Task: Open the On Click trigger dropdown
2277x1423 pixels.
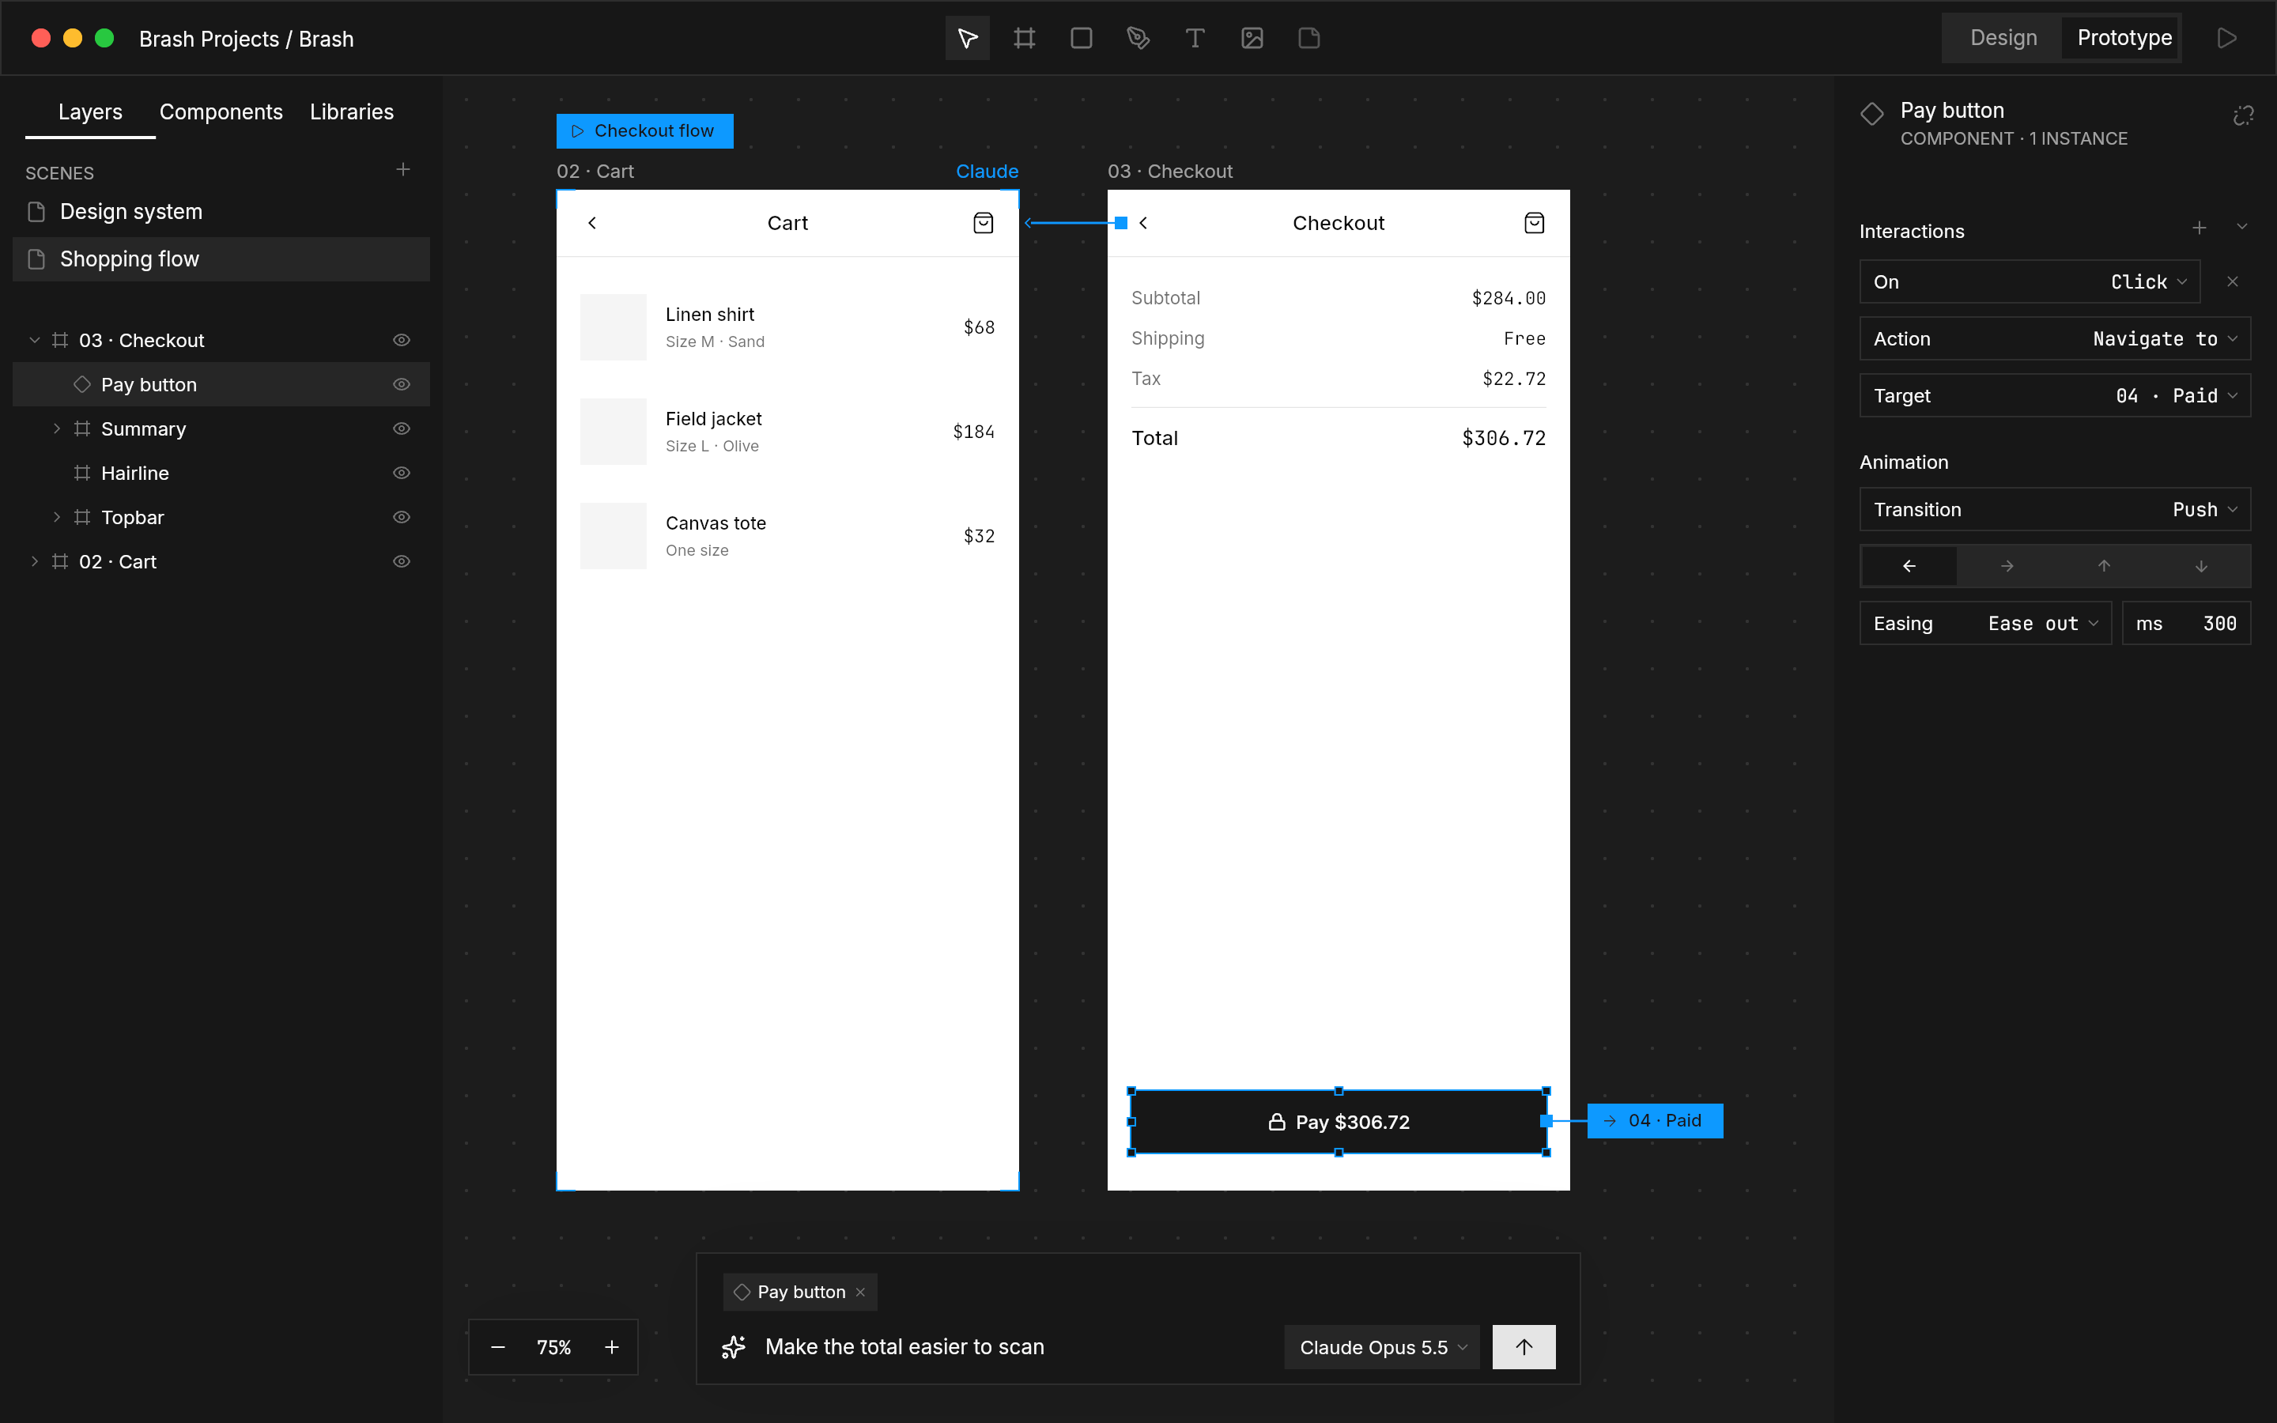Action: (2030, 281)
